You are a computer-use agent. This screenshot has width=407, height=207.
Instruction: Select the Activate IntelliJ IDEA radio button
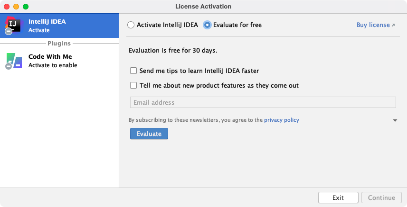(x=131, y=25)
